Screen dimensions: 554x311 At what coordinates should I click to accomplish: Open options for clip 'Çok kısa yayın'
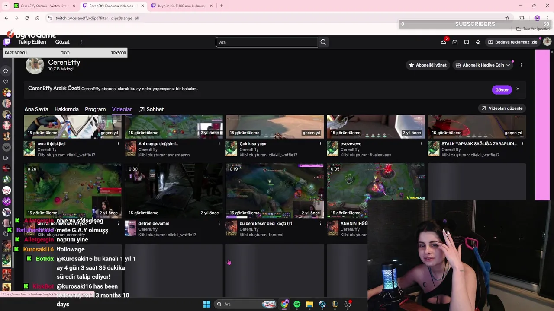pos(320,144)
